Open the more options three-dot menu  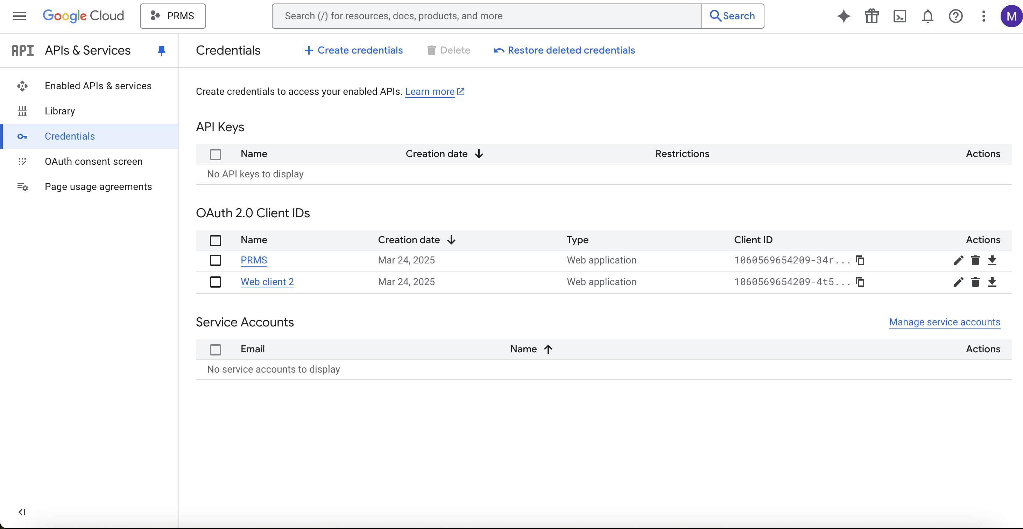coord(984,16)
